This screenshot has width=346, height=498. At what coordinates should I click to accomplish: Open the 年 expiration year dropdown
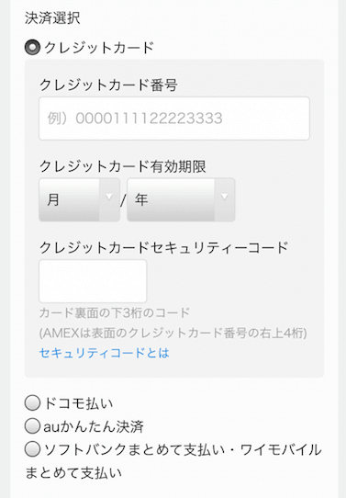tap(181, 199)
